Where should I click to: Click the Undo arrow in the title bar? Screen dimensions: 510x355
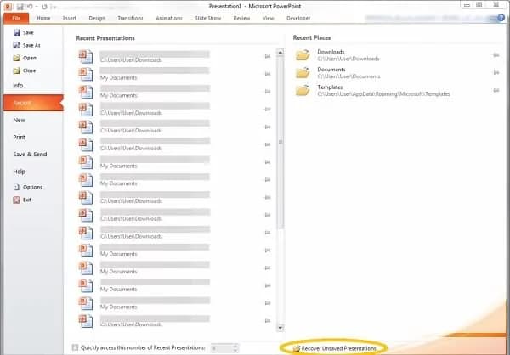[30, 7]
